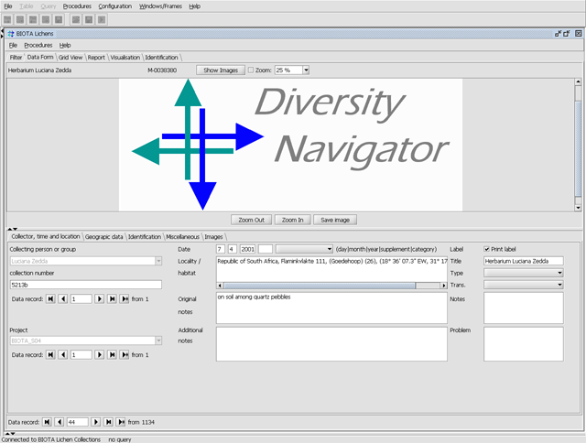Image resolution: width=586 pixels, height=443 pixels.
Task: Toggle the Zoom checkbox
Action: coord(251,70)
